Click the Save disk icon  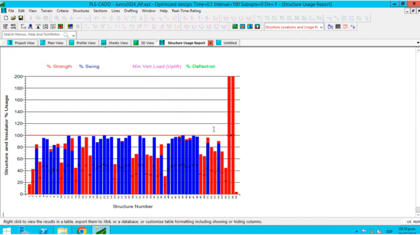(21, 18)
